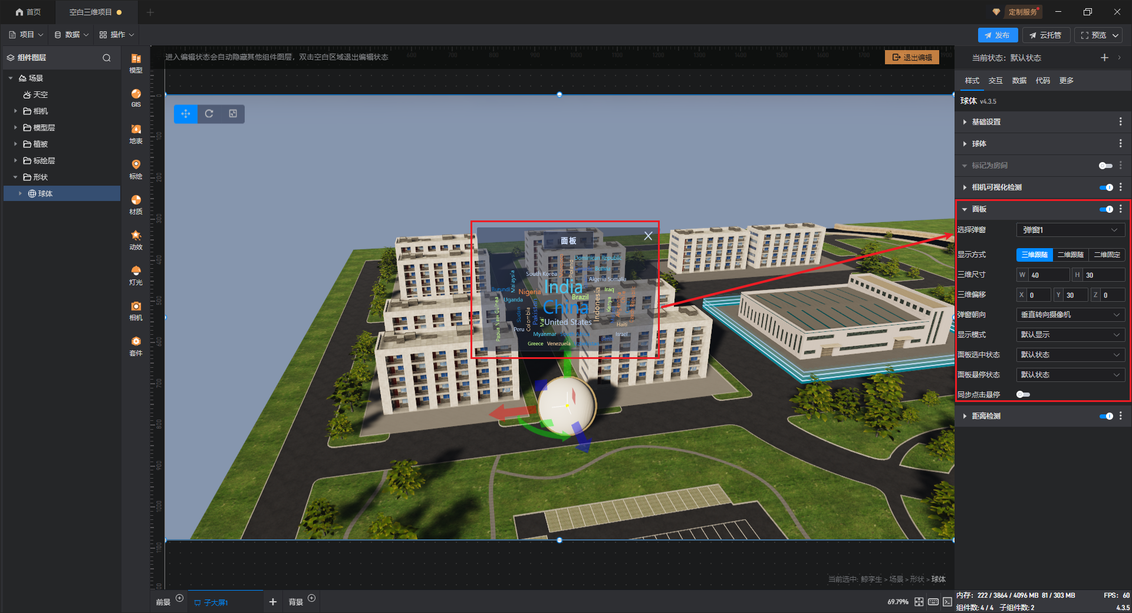Toggle the 面板 switch

point(1106,209)
